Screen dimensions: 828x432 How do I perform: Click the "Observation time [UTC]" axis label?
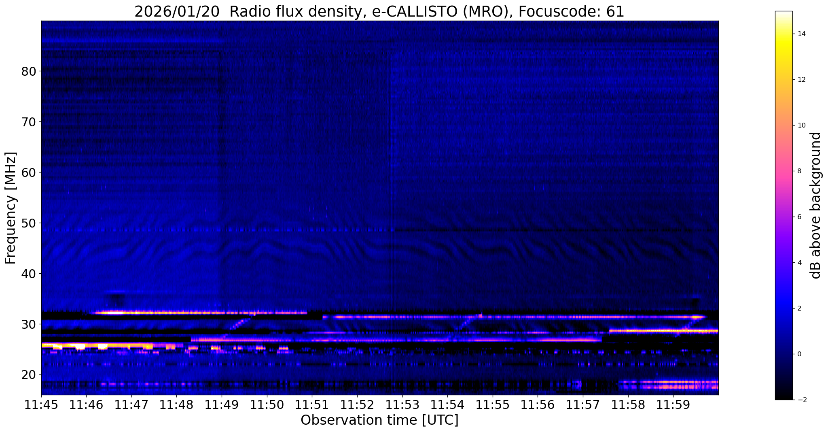(379, 420)
